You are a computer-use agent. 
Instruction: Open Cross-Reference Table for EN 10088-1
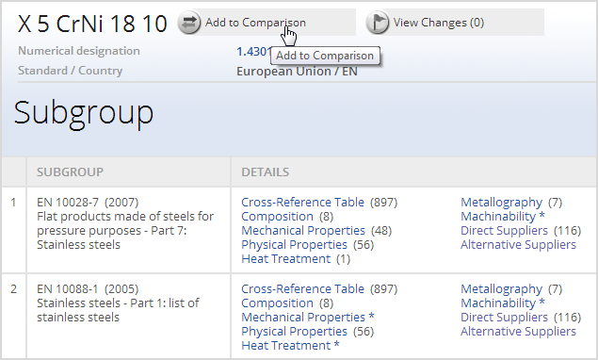303,288
